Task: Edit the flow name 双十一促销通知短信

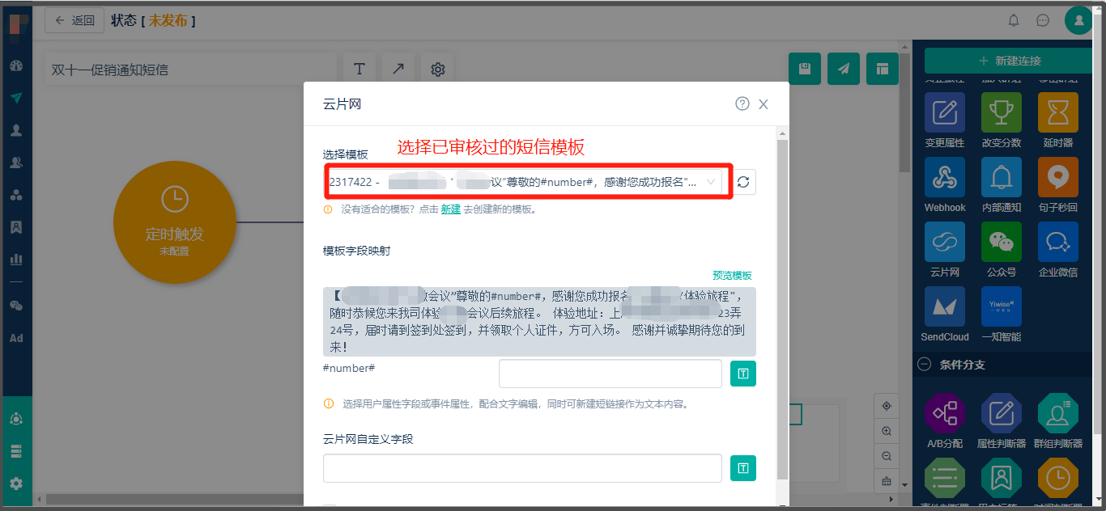Action: click(190, 70)
